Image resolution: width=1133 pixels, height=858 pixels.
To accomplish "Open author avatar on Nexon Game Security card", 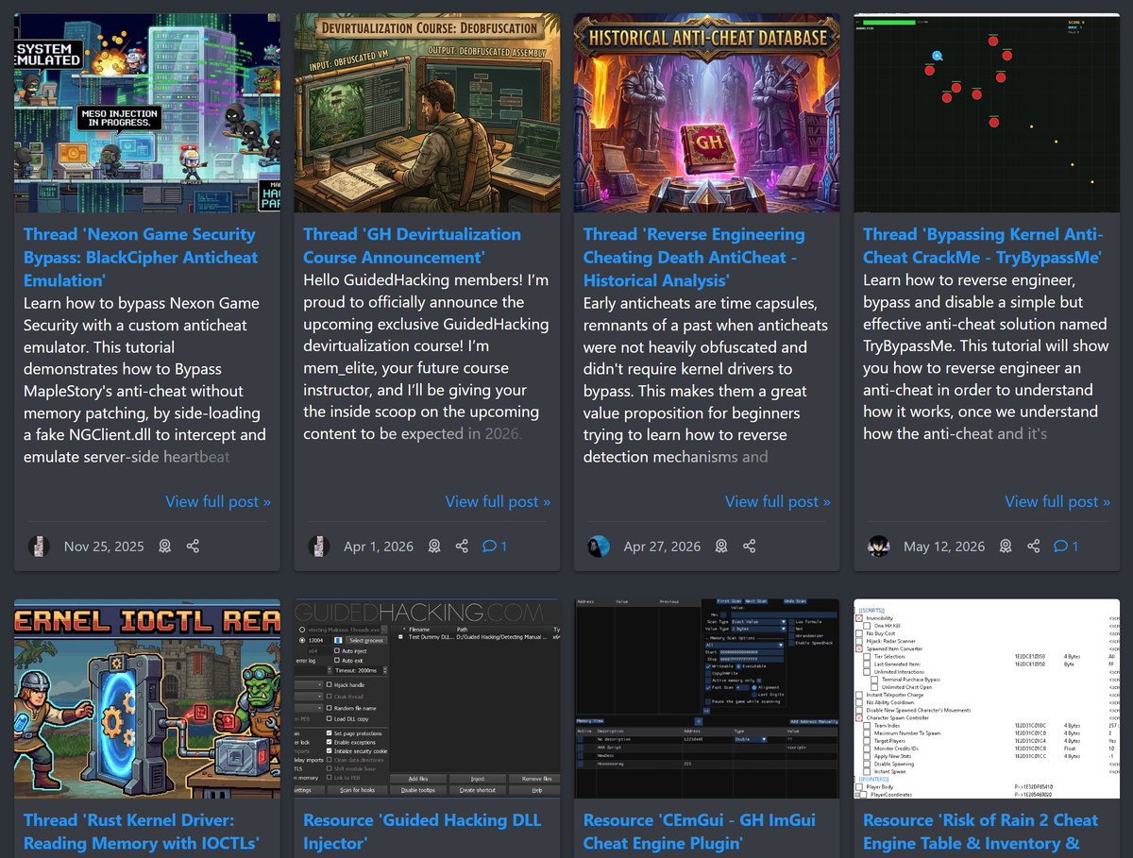I will [x=38, y=547].
